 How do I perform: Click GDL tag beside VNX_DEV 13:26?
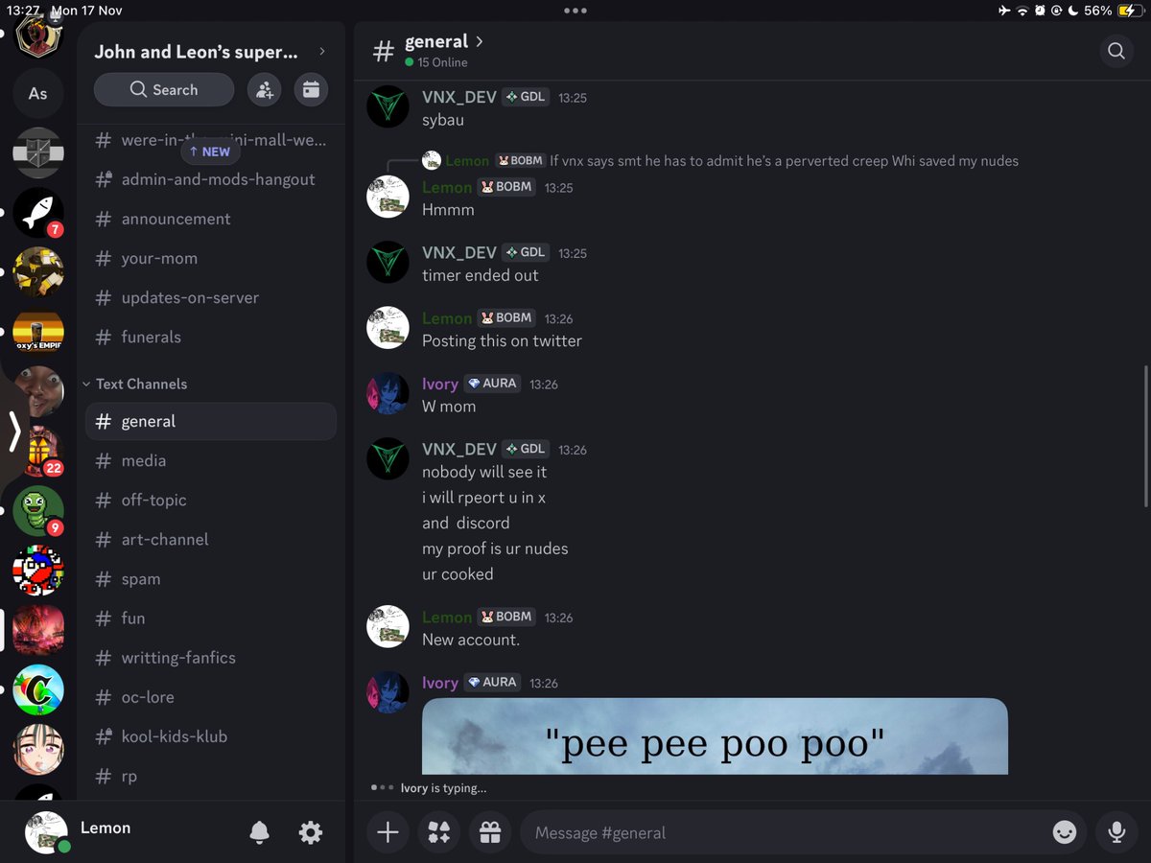[x=527, y=449]
